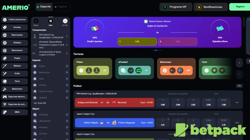This screenshot has height=140, width=250.
Task: Toggle the plus button beside Hockey
Action: coord(67,85)
